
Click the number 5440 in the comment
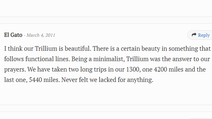[x=35, y=80]
